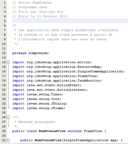Click the TaskMonitor import on line 18
The height and width of the screenshot is (144, 128).
coord(57,81)
